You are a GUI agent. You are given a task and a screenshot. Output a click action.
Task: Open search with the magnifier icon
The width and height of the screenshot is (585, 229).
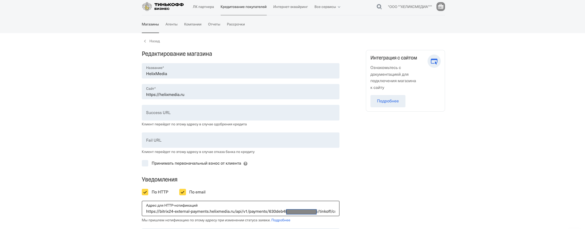379,7
